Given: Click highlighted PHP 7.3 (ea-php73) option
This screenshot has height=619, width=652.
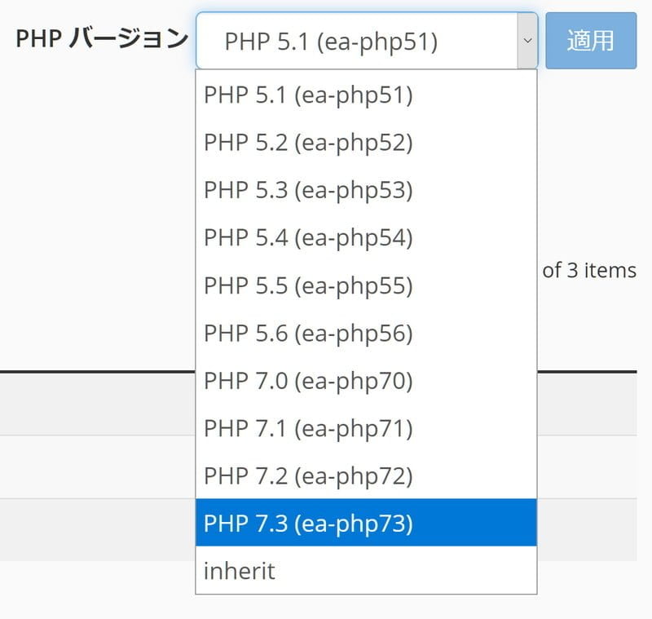Looking at the screenshot, I should pos(366,523).
